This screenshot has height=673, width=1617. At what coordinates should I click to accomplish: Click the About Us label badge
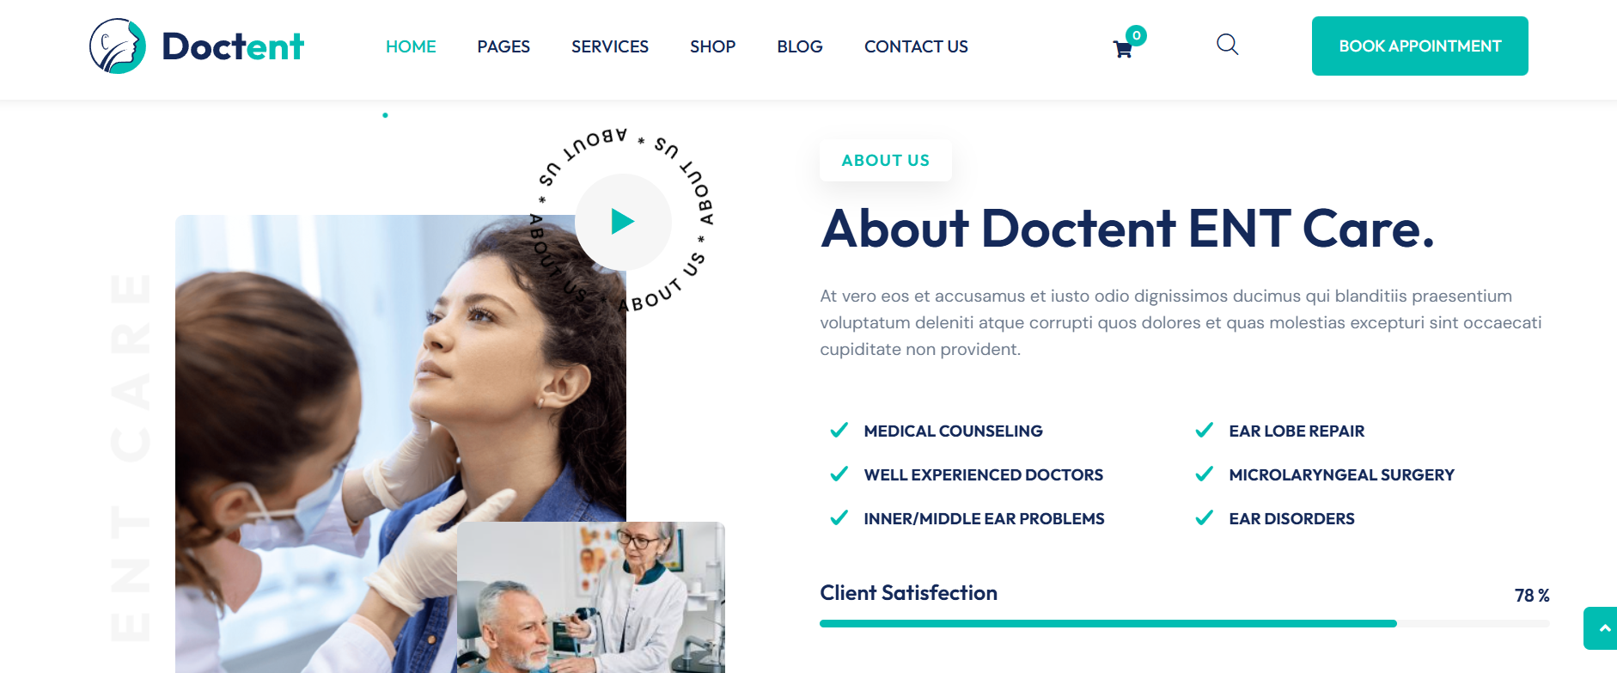tap(886, 161)
